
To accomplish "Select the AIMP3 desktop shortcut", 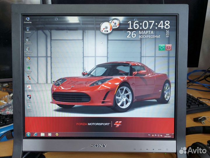I will pos(28,60).
